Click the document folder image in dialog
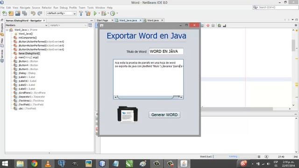The height and width of the screenshot is (168, 299). [x=128, y=114]
